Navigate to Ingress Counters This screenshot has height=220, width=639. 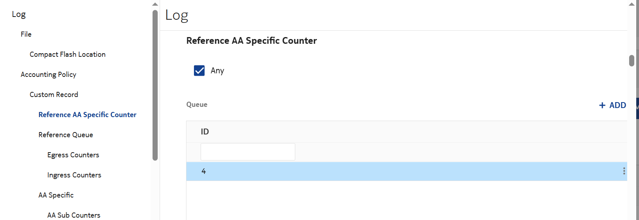[x=74, y=175]
